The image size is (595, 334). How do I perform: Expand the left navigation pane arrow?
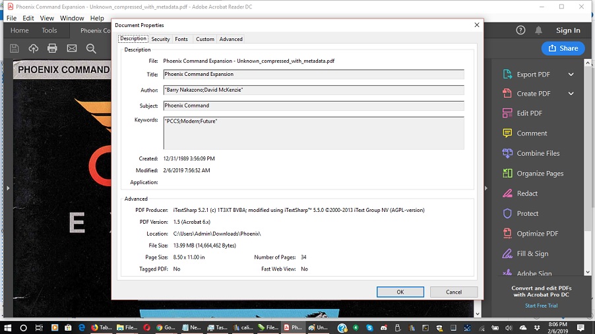click(x=8, y=188)
